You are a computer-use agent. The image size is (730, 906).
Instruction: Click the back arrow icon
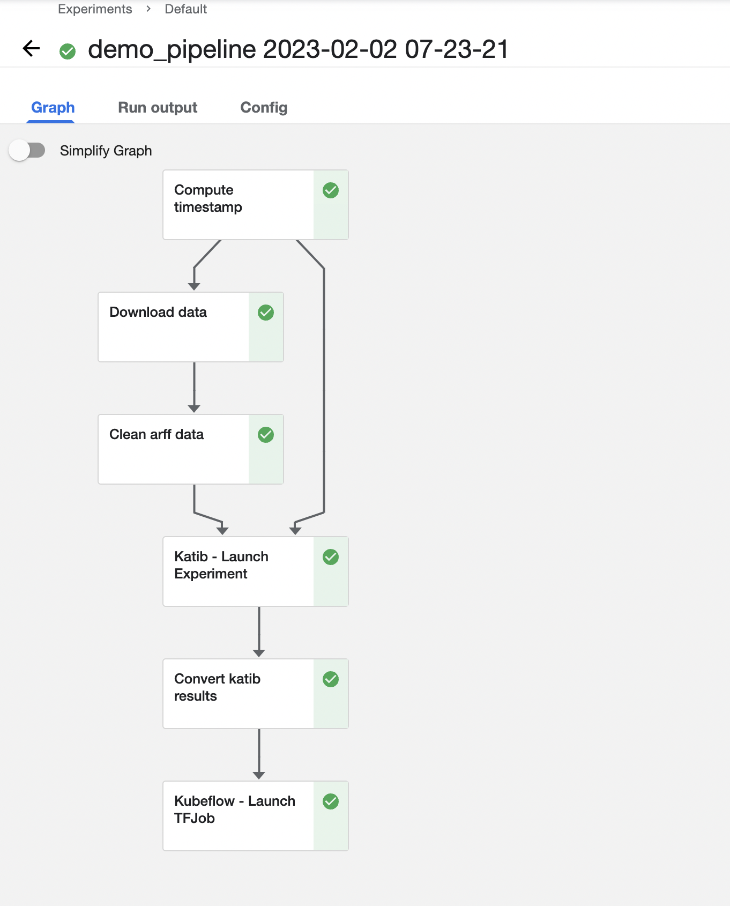[32, 49]
